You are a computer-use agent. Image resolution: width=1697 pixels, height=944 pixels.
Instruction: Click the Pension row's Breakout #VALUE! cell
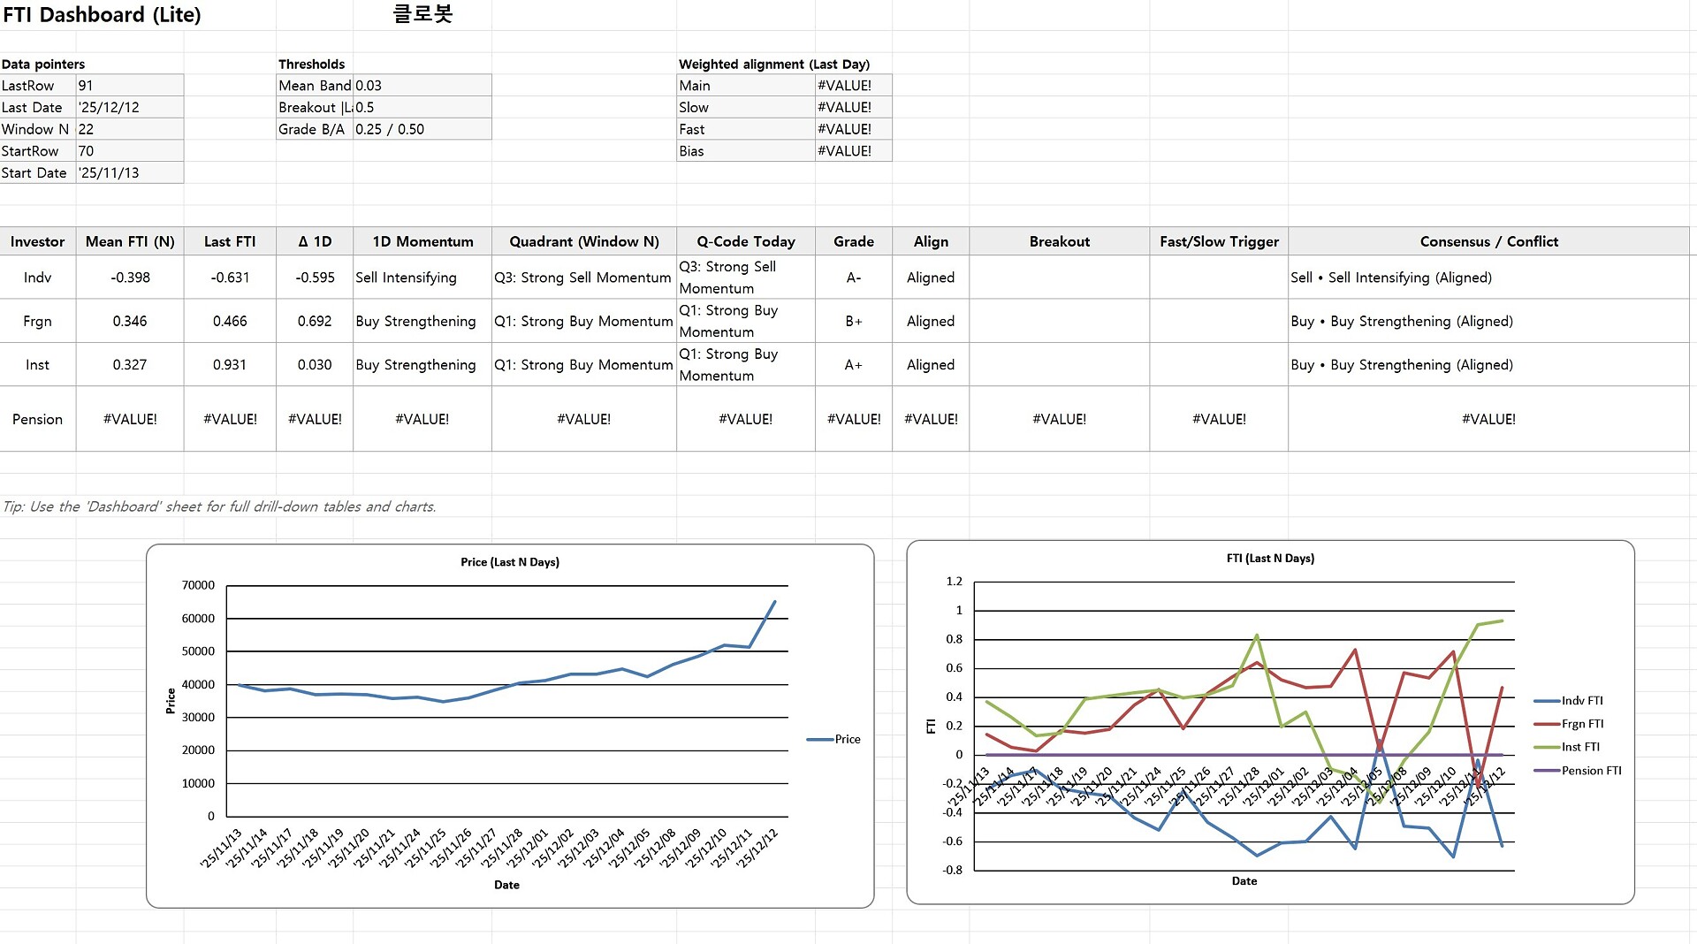click(1060, 419)
